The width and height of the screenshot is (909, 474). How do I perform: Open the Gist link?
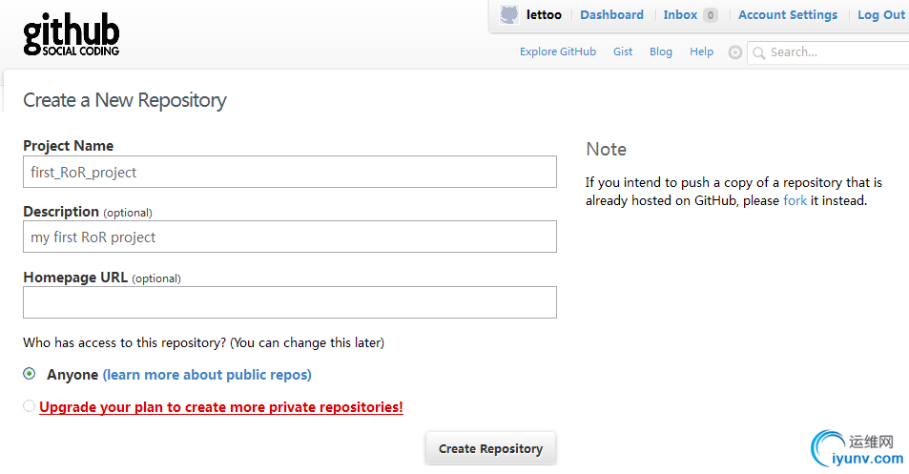pyautogui.click(x=623, y=52)
